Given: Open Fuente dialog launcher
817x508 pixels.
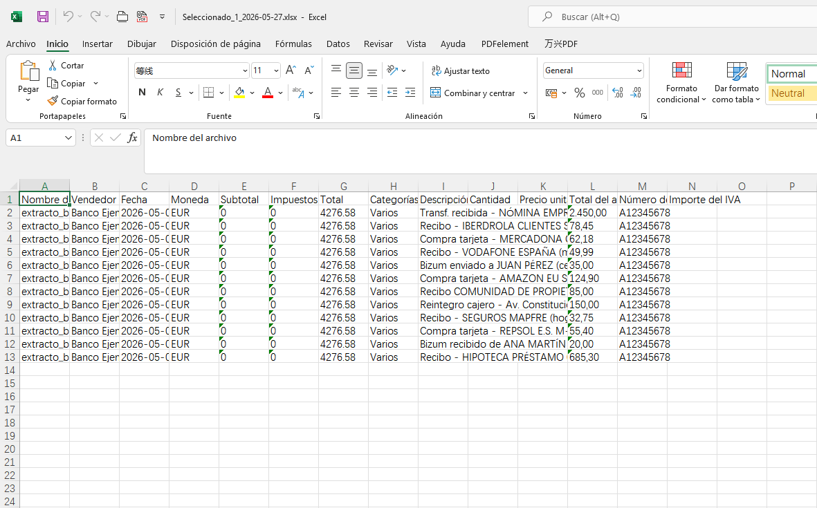Looking at the screenshot, I should 317,116.
